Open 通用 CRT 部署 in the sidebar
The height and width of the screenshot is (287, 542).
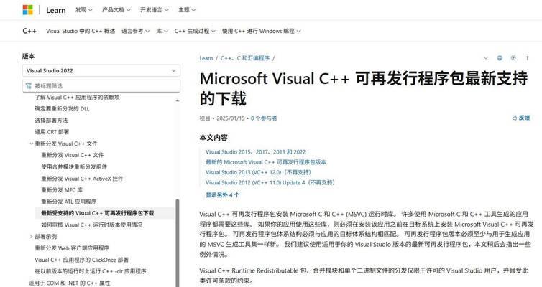pyautogui.click(x=52, y=132)
